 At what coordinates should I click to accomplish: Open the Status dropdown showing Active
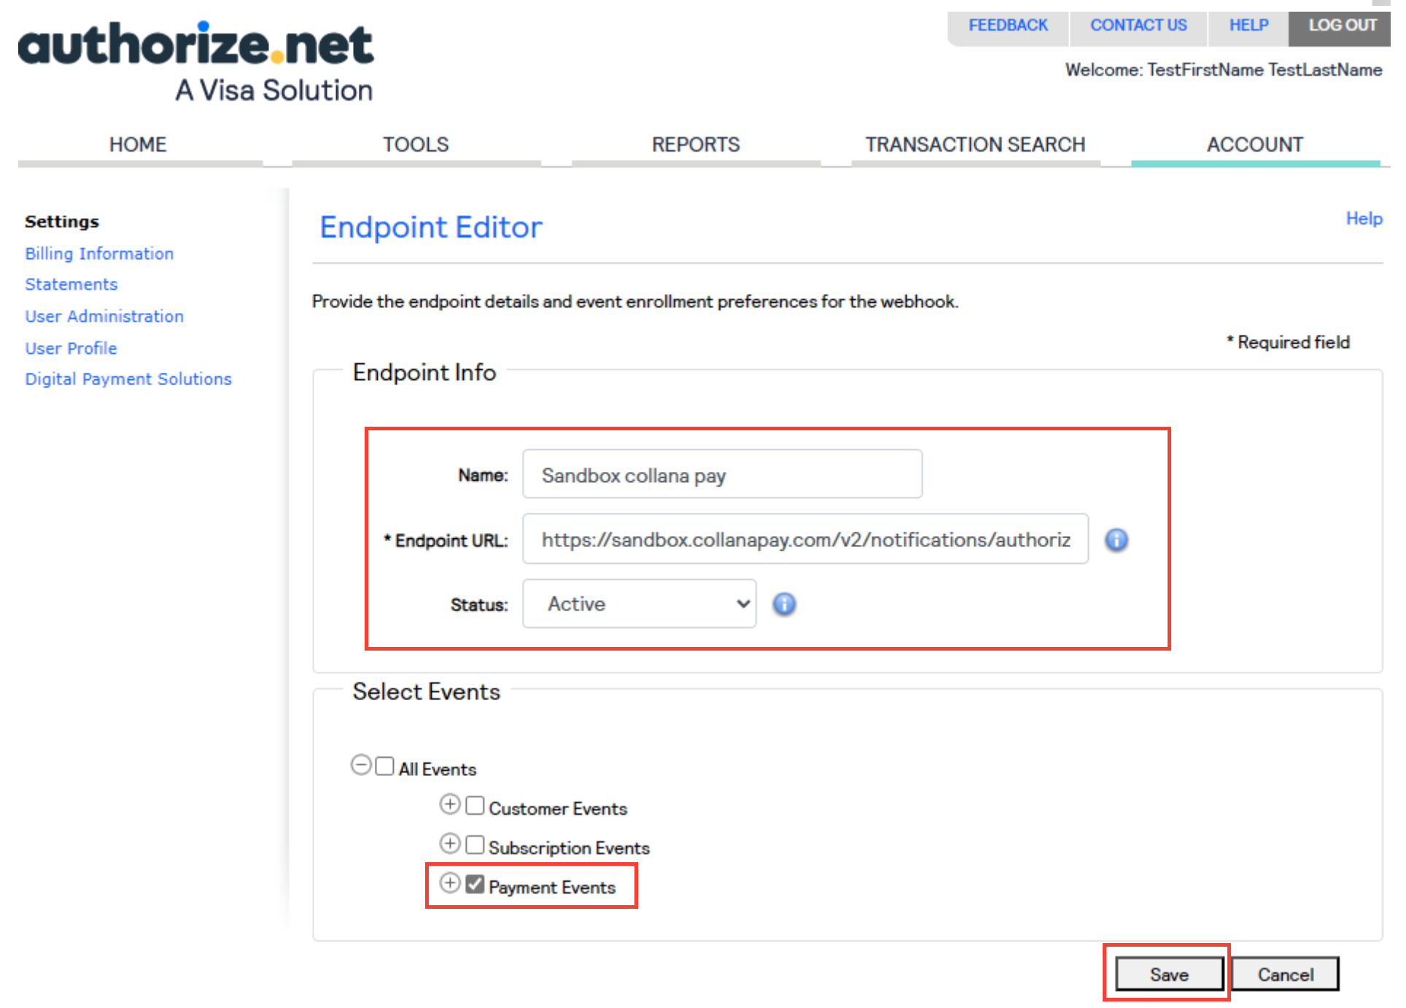640,604
